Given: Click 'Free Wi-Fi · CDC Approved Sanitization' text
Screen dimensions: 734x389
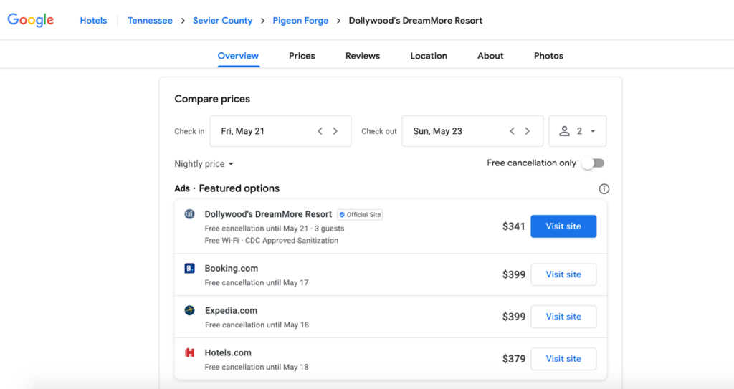Looking at the screenshot, I should tap(272, 241).
